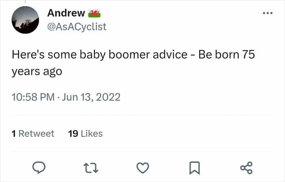Bookmark this tweet
Image resolution: width=285 pixels, height=182 pixels.
(195, 167)
